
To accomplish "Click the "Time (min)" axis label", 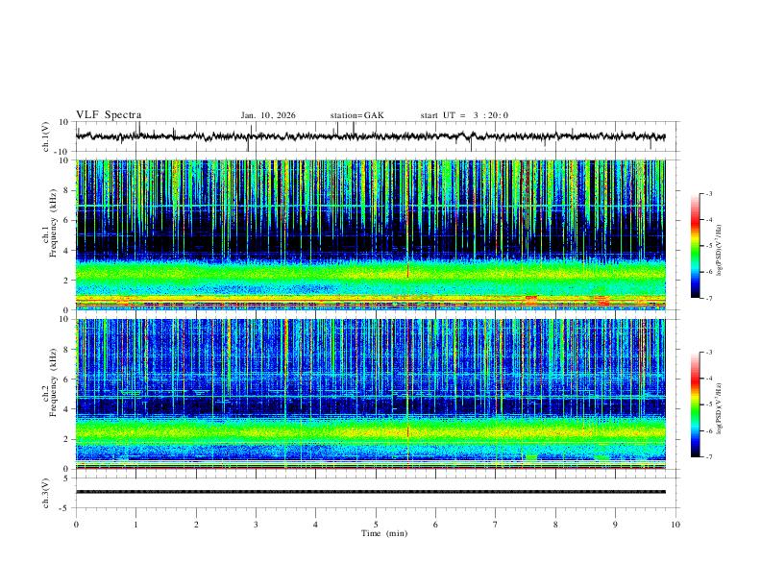I will point(384,533).
